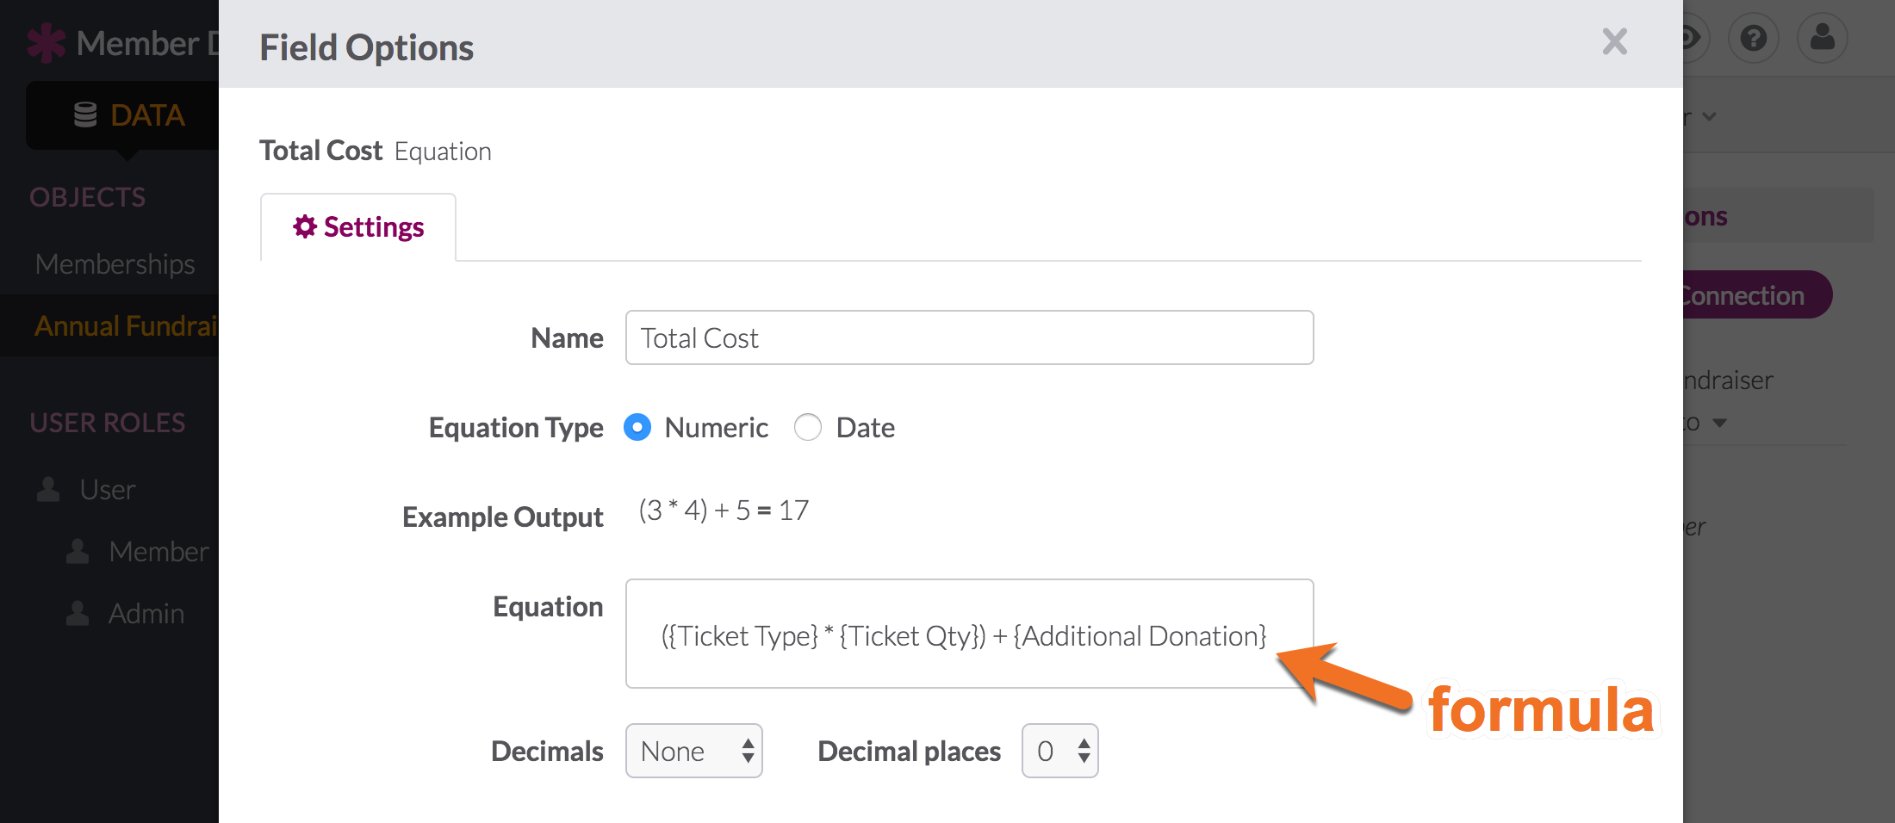This screenshot has width=1895, height=823.
Task: Click into the Equation formula field
Action: 970,634
